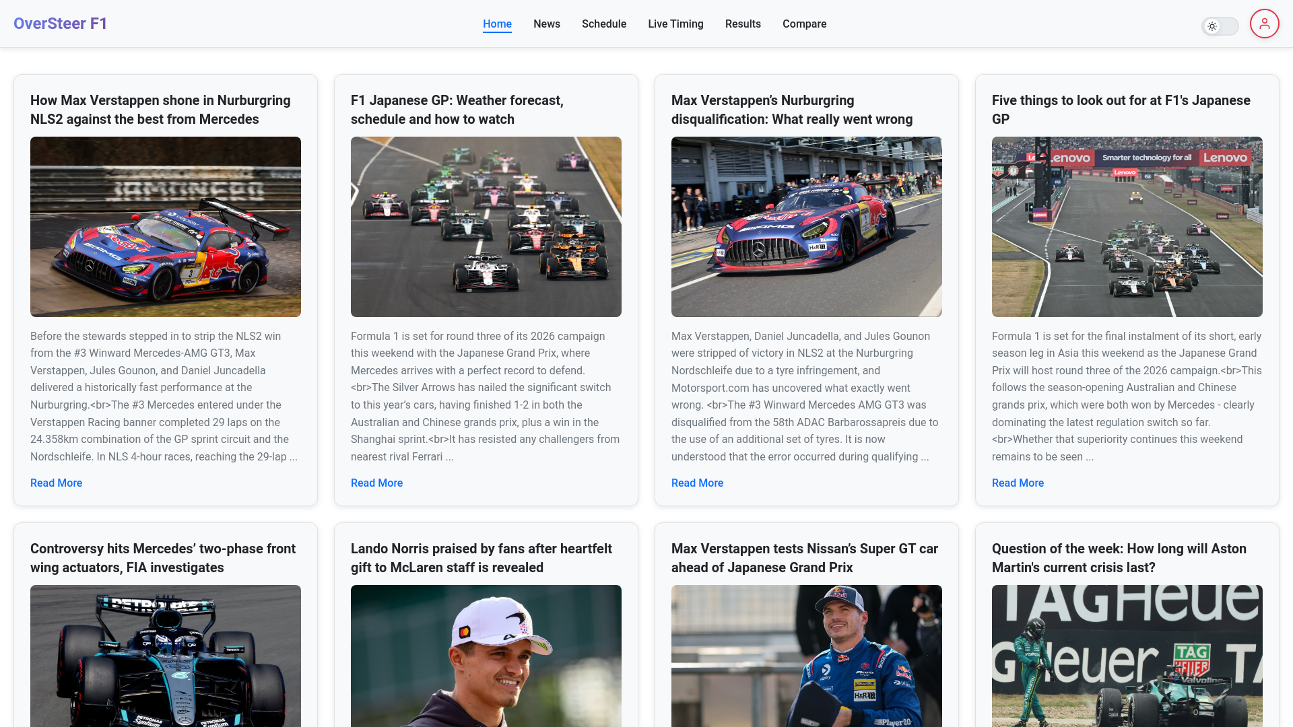
Task: Read More on Five things Japanese GP article
Action: 1018,483
